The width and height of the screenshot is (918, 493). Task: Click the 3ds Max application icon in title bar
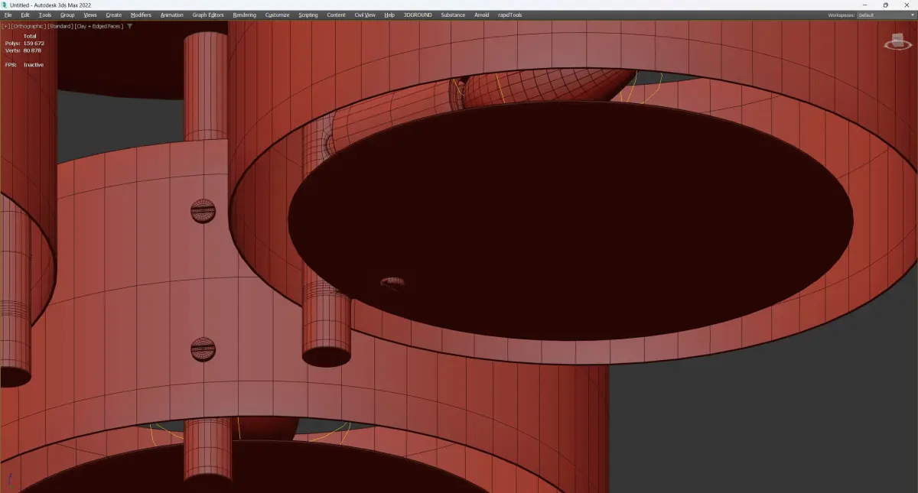[5, 5]
